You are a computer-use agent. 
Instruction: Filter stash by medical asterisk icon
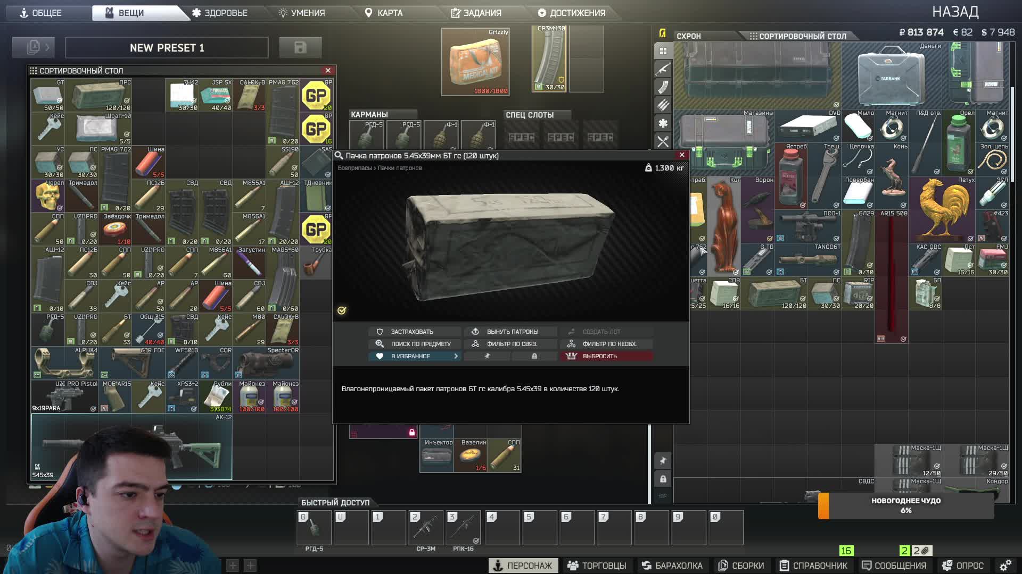click(x=663, y=123)
